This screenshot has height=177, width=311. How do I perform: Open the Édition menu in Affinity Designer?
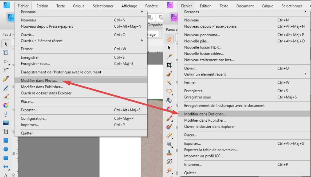(42, 6)
